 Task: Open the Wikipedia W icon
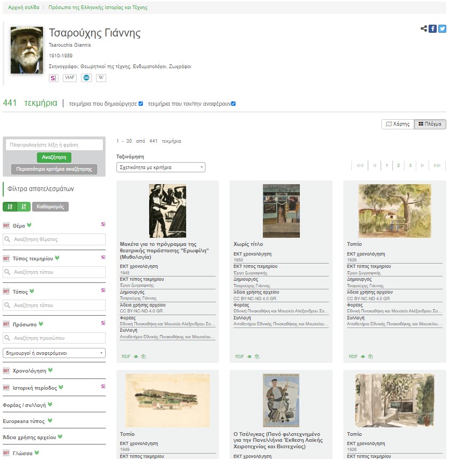[x=101, y=78]
